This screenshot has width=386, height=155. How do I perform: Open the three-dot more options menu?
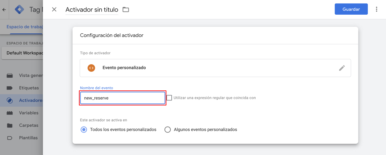click(377, 9)
